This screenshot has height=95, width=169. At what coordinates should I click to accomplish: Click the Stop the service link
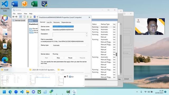[31, 28]
